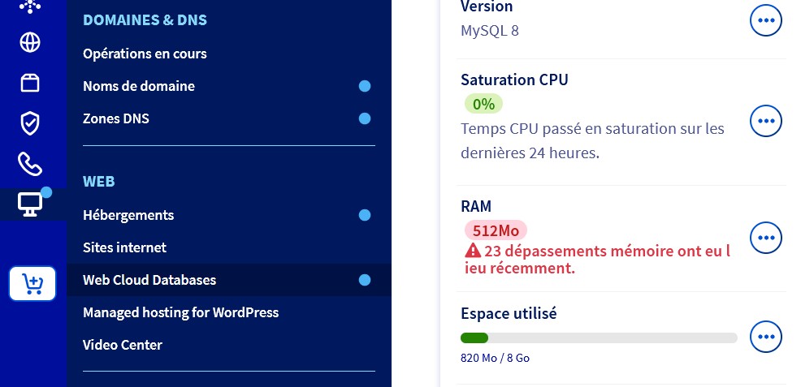Click the Espace utilisé label
Screen dimensions: 801x387
click(x=509, y=313)
